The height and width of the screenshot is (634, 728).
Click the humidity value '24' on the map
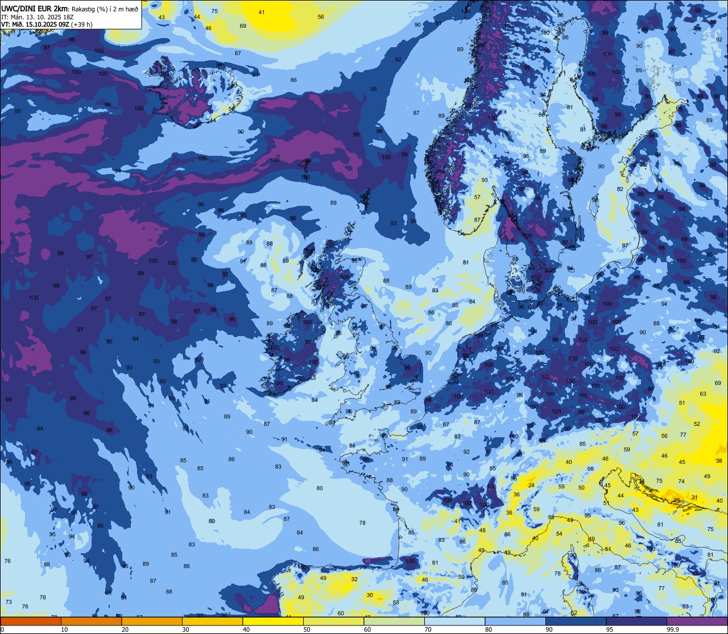531,485
